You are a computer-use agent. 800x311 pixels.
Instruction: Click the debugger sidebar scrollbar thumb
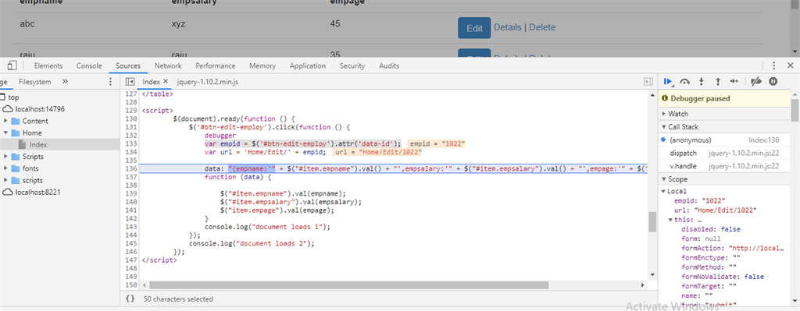(795, 111)
